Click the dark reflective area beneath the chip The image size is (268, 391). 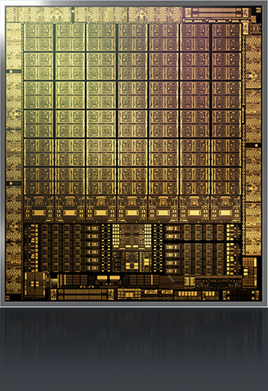[x=134, y=349]
